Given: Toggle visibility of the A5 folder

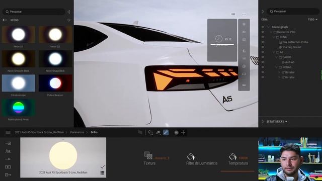Looking at the screenshot, I should coord(263,52).
